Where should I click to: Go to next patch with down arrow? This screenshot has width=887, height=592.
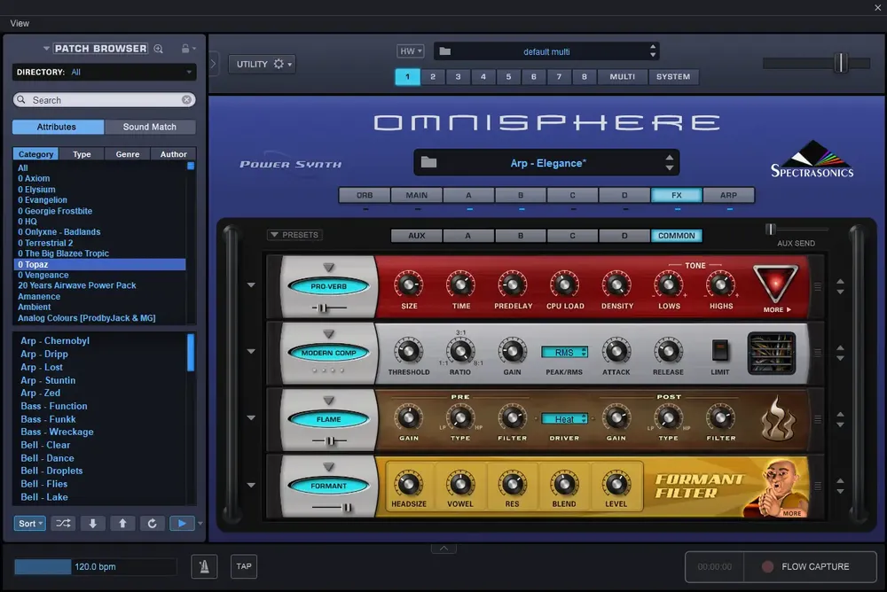93,524
